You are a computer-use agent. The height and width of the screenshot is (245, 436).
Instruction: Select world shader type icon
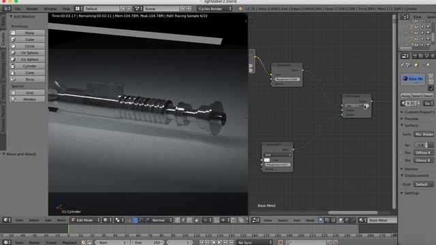(x=347, y=220)
